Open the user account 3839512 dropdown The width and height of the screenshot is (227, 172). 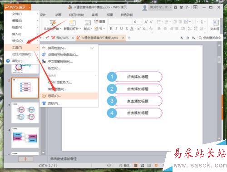171,7
